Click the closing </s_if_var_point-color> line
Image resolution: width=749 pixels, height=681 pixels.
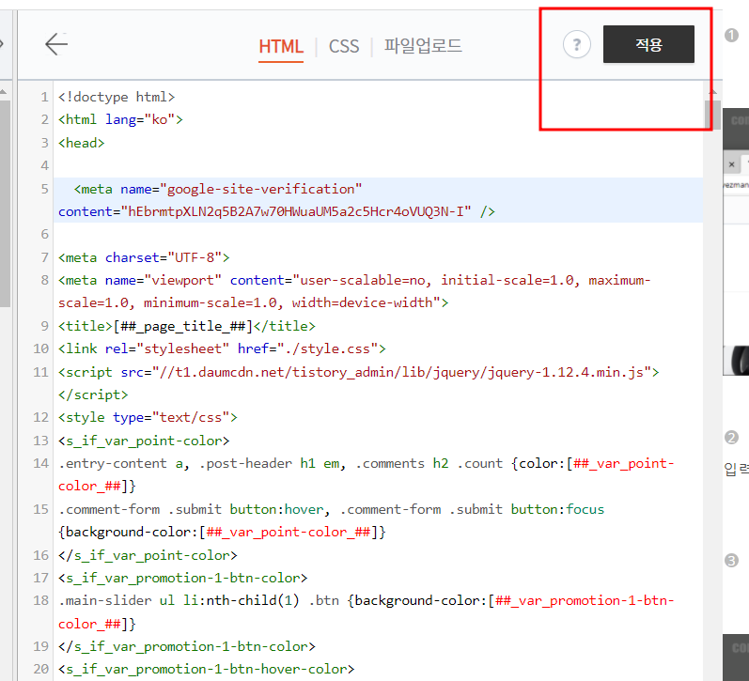click(x=148, y=555)
